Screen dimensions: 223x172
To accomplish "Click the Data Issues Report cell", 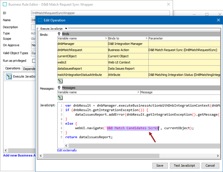I will pyautogui.click(x=128, y=69).
